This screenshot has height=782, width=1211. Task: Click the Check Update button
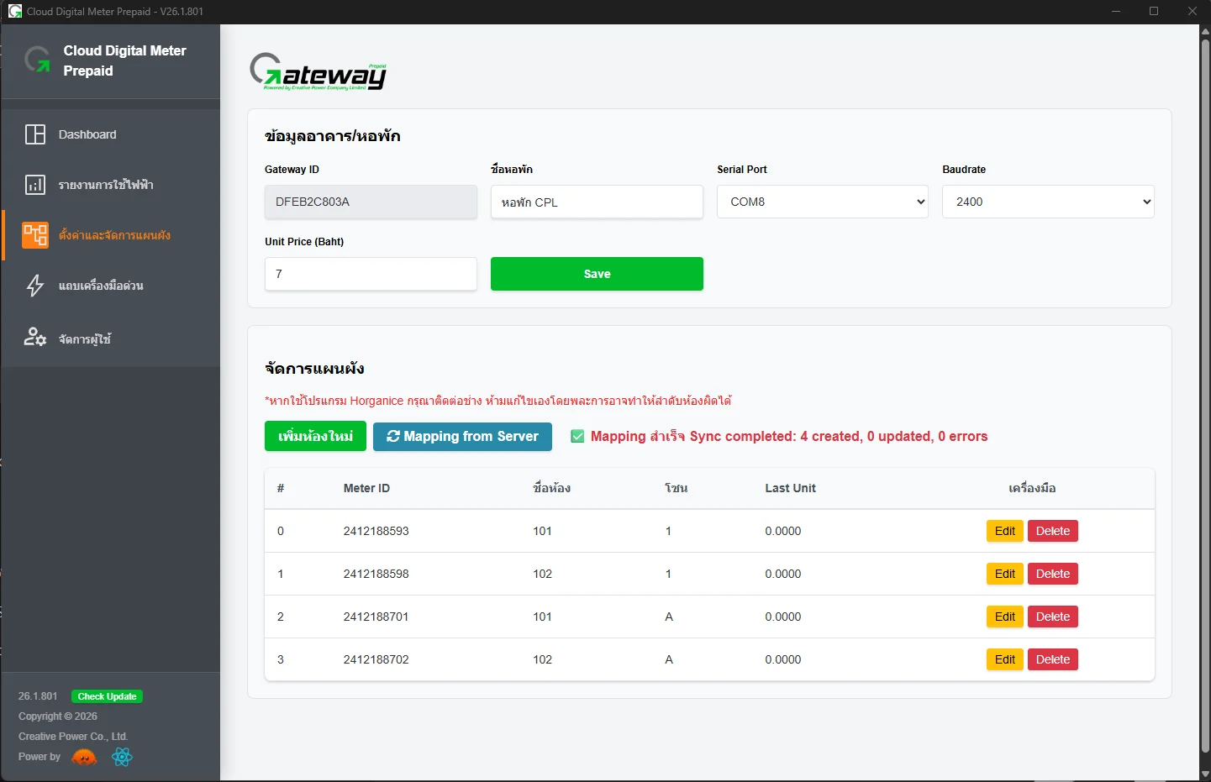[107, 696]
